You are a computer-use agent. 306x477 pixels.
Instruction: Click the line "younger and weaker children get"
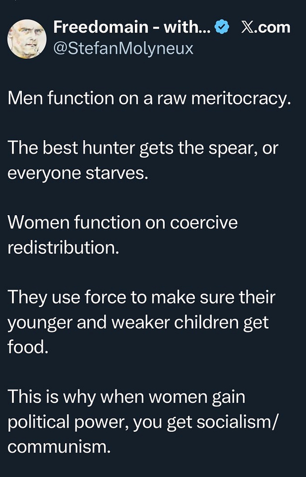pos(138,322)
